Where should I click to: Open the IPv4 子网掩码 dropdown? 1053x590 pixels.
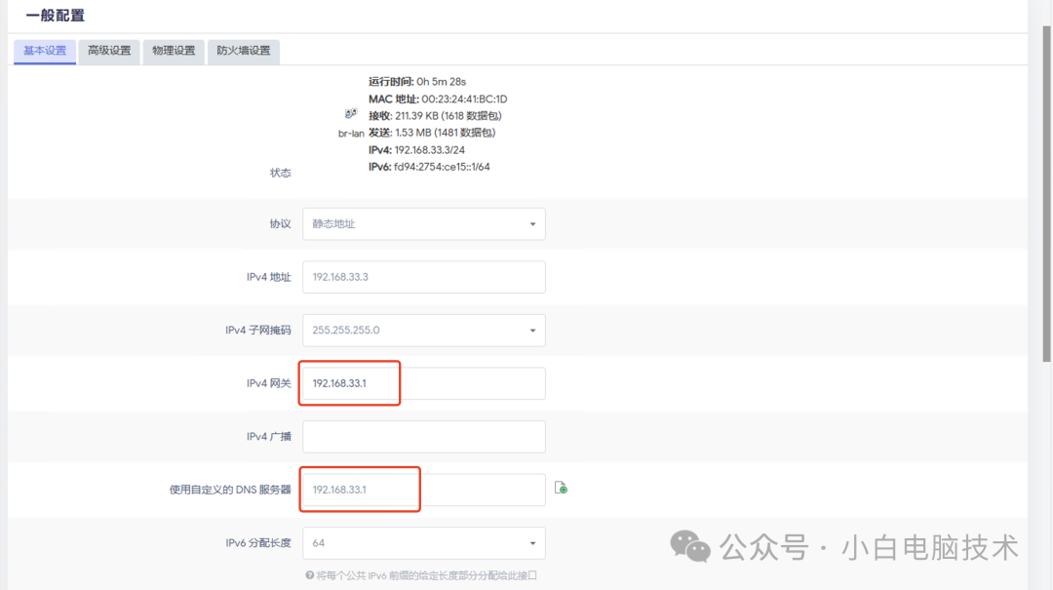[x=424, y=330]
